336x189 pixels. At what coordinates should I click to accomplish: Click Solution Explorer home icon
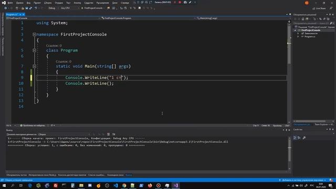click(303, 19)
